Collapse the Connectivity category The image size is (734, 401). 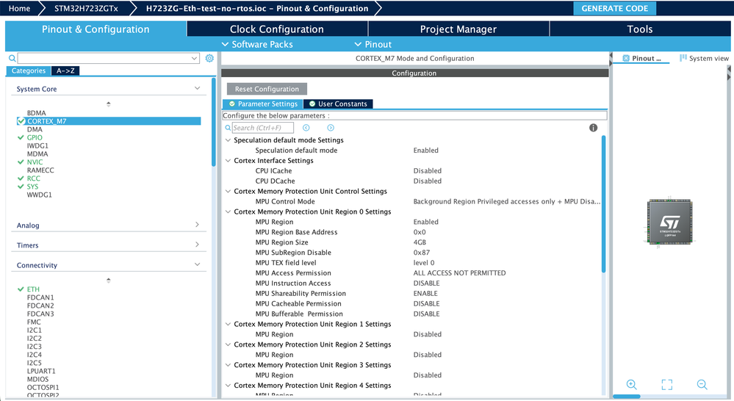click(x=197, y=265)
